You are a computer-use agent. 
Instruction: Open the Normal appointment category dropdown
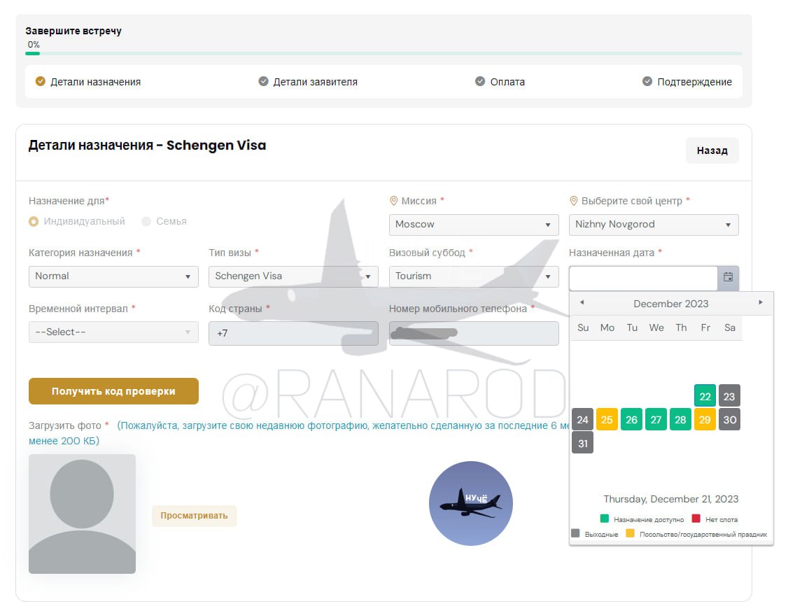coord(113,276)
